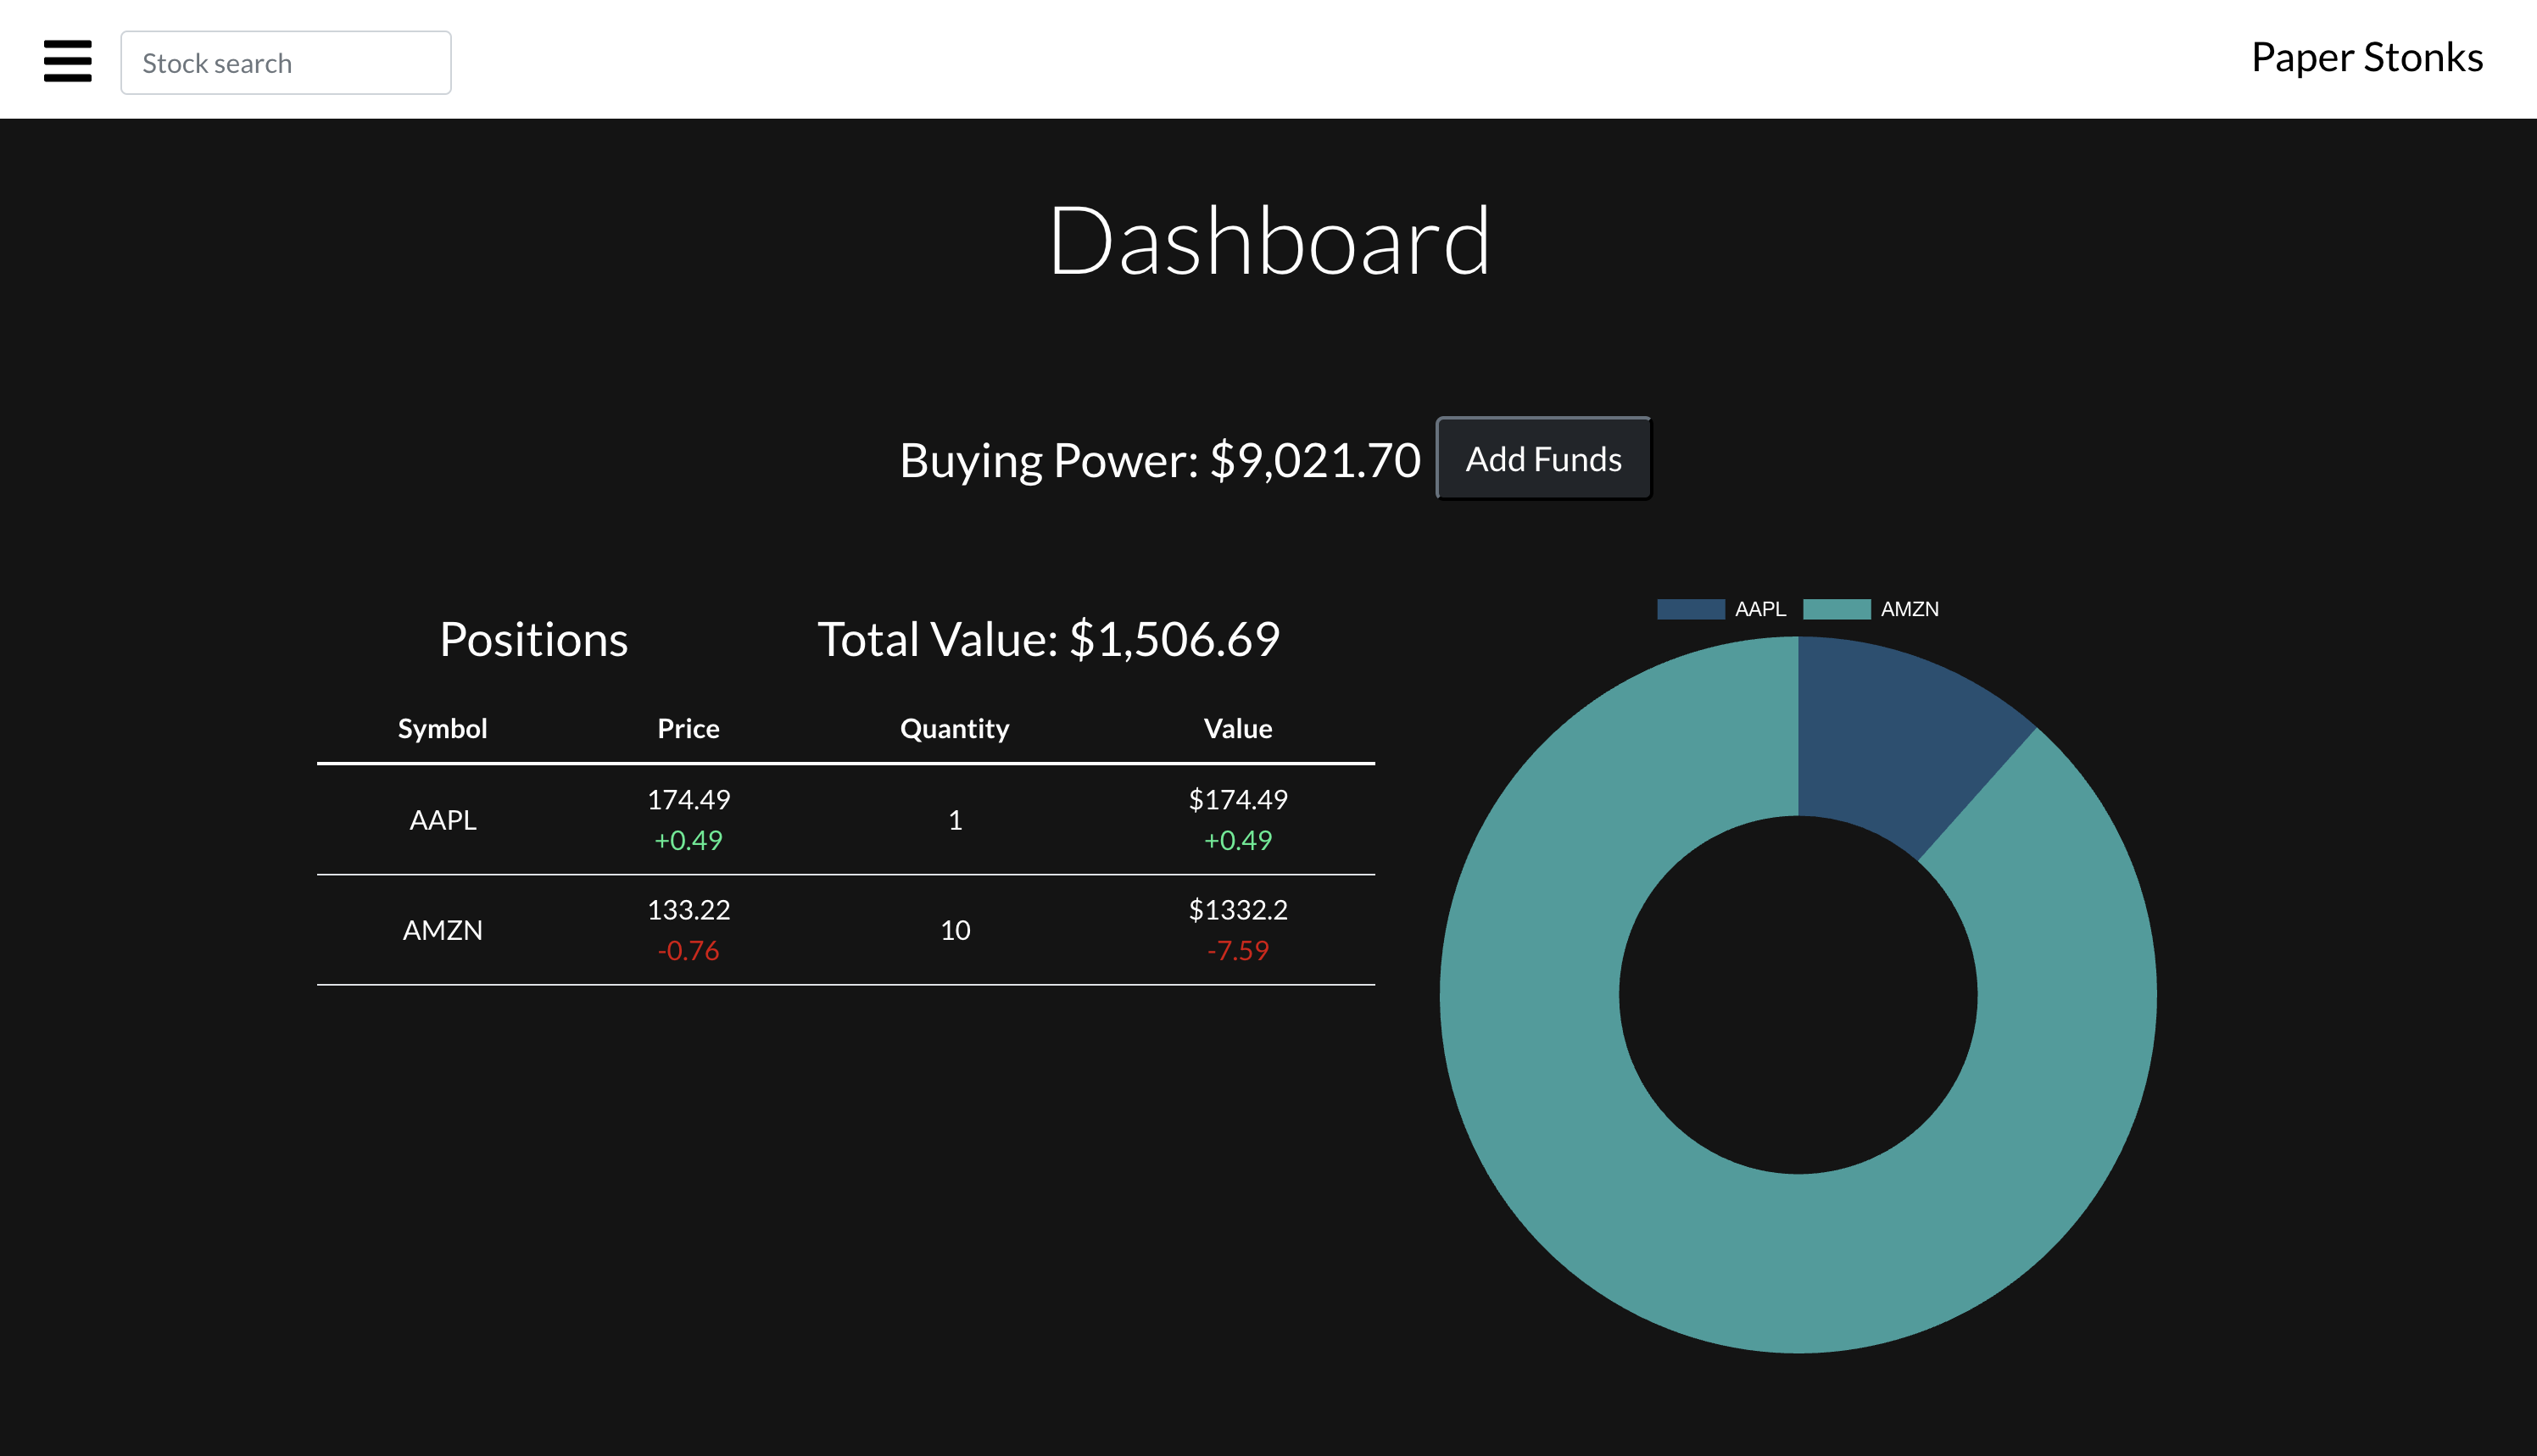Image resolution: width=2537 pixels, height=1456 pixels.
Task: Click the Value column header
Action: pyautogui.click(x=1237, y=728)
